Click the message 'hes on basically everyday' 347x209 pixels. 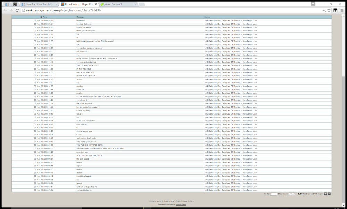tap(87, 107)
